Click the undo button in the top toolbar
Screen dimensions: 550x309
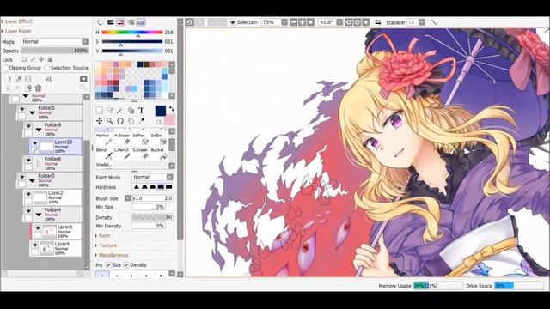[190, 22]
